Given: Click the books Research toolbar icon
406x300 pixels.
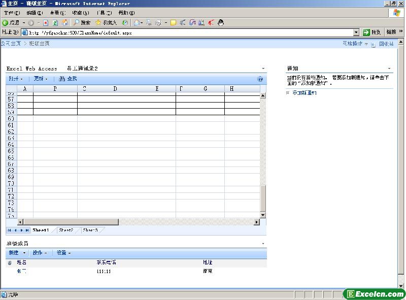Looking at the screenshot, I should click(x=201, y=23).
